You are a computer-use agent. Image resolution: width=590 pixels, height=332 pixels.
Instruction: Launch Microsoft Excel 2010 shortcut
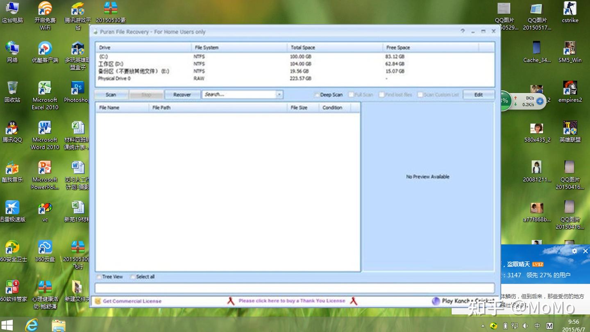[x=45, y=96]
